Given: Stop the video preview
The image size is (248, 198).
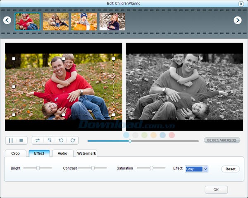Looking at the screenshot, I should [x=21, y=140].
